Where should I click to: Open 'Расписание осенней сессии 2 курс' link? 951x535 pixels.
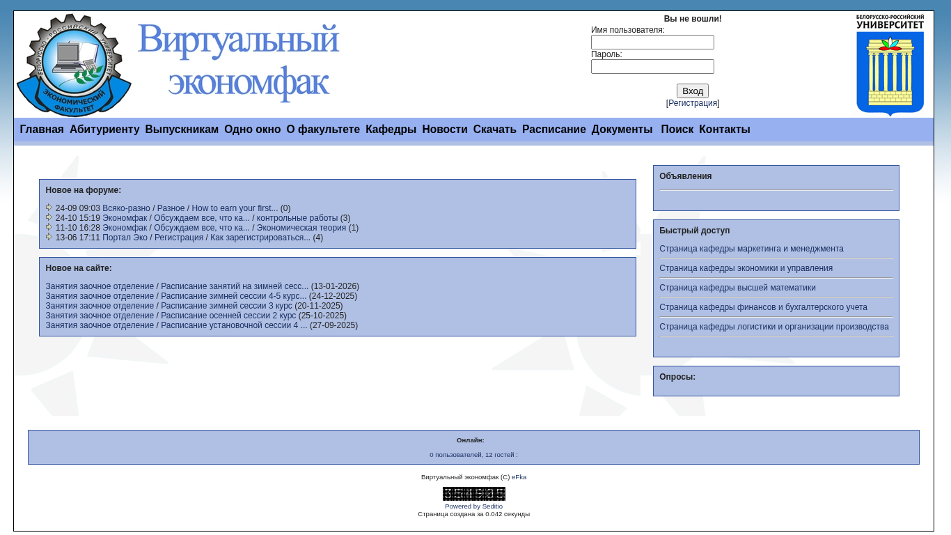click(228, 316)
